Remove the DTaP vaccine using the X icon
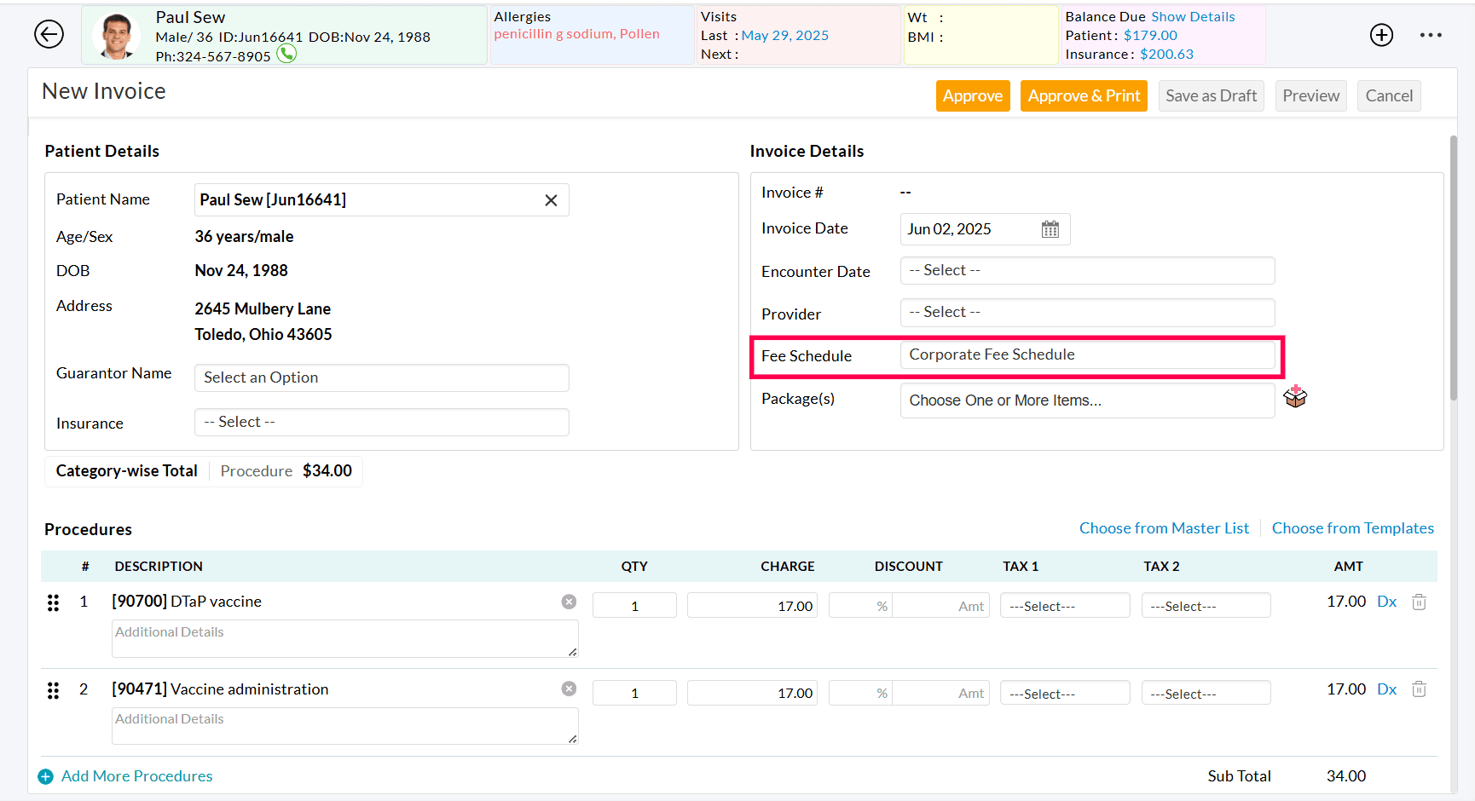 [x=569, y=601]
